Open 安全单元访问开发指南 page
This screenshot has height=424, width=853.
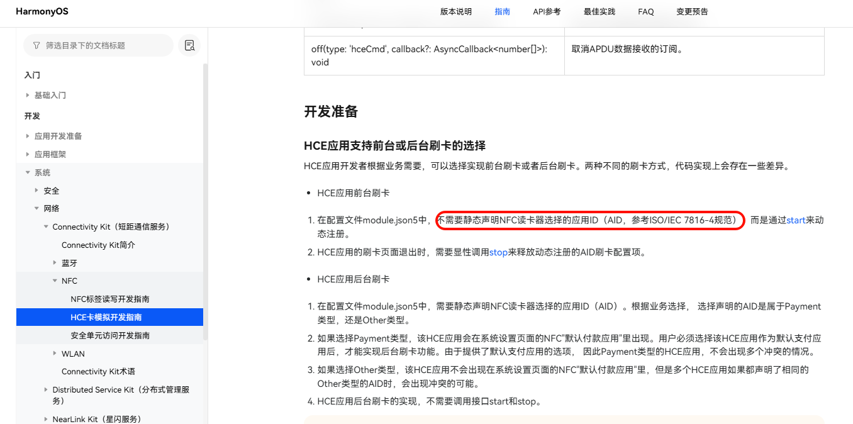[109, 335]
